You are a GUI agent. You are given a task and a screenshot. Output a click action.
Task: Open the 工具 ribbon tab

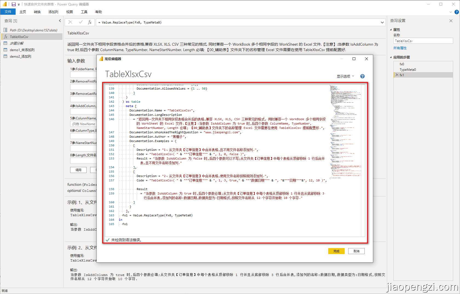pyautogui.click(x=84, y=12)
